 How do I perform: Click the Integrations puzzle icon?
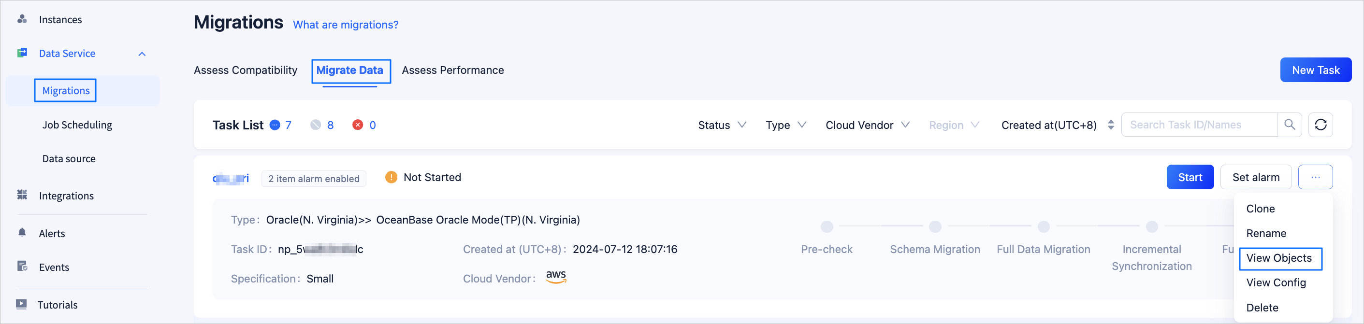[22, 195]
